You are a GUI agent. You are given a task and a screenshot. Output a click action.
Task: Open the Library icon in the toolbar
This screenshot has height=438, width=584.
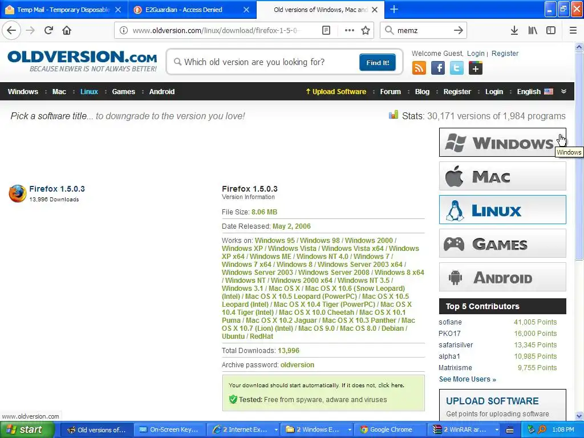(533, 30)
